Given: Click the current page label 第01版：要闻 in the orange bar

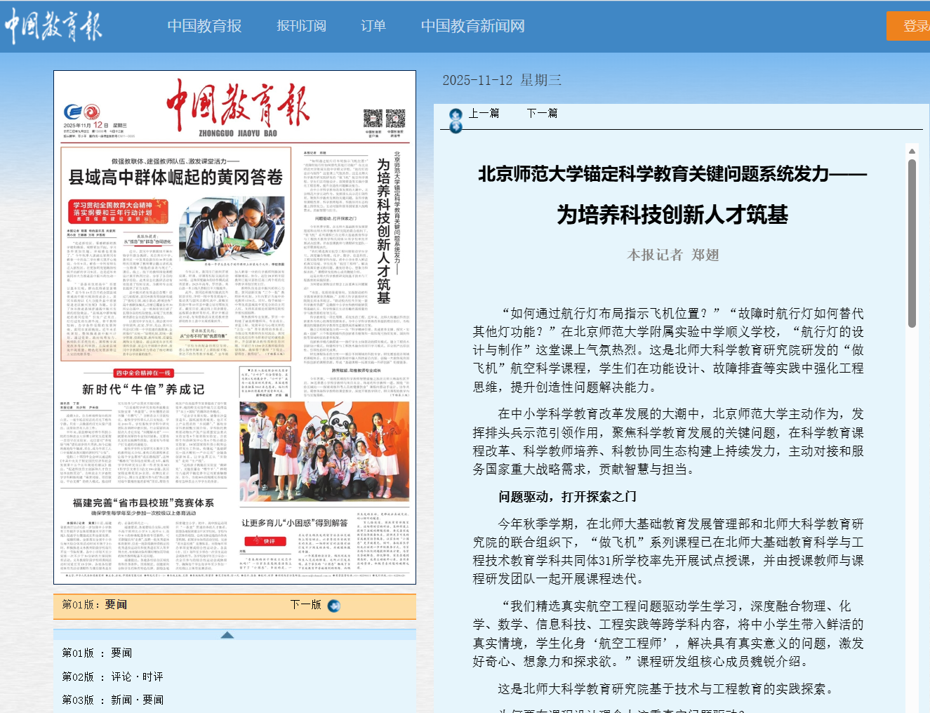Looking at the screenshot, I should [x=94, y=605].
